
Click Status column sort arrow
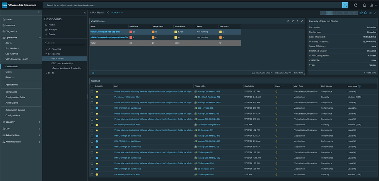click(x=282, y=86)
